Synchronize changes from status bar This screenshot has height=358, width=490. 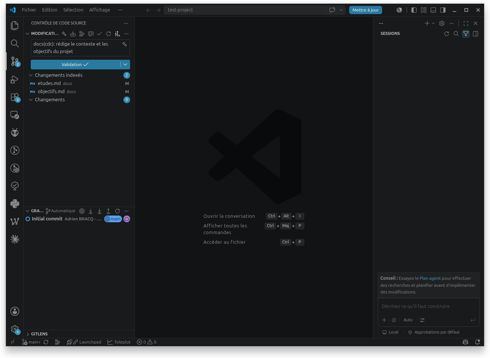coord(46,342)
